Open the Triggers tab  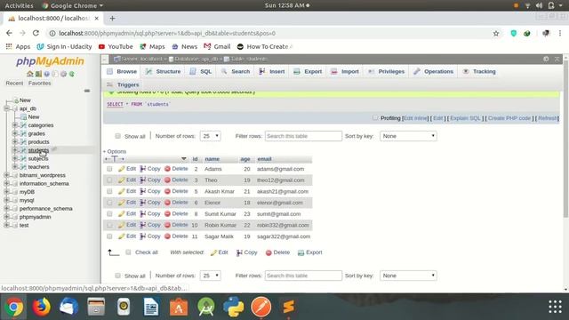pyautogui.click(x=123, y=84)
